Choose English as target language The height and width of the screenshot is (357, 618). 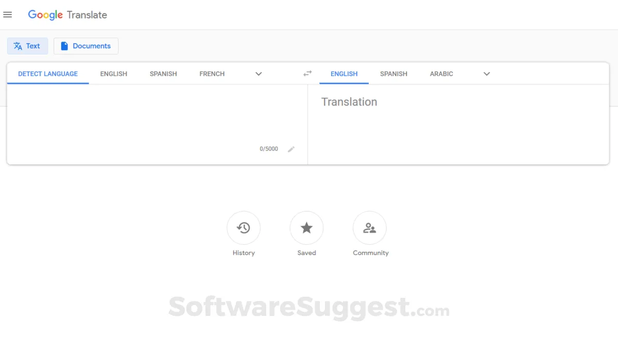pos(344,74)
